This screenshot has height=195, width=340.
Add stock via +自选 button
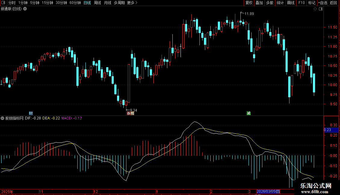pyautogui.click(x=323, y=3)
